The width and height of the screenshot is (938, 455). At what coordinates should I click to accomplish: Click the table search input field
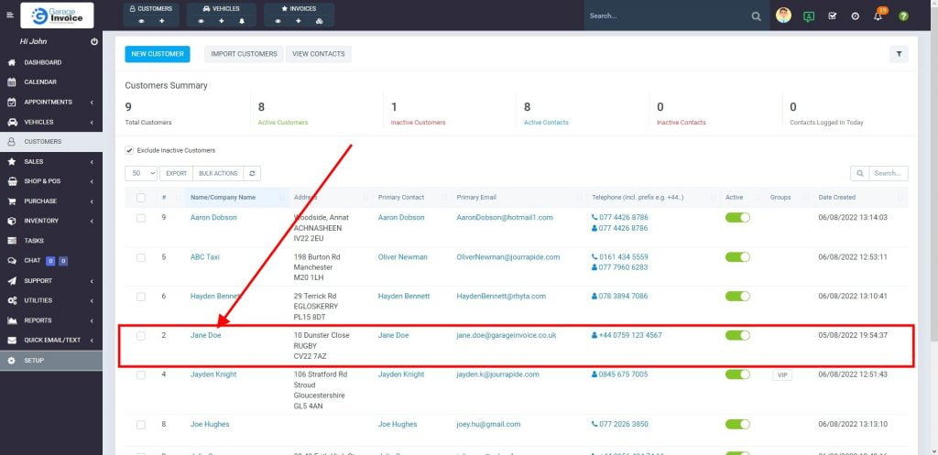[x=889, y=173]
